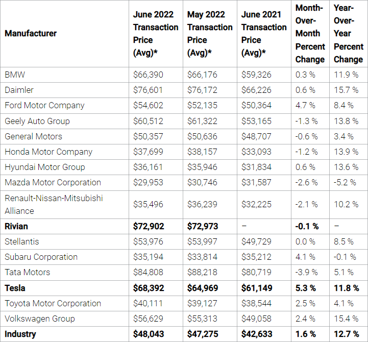
Task: Click Tesla's June 2022 price $68,392
Action: [x=149, y=288]
